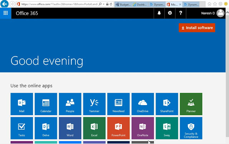
Task: Expand the address bar dropdown arrow
Action: tap(103, 4)
